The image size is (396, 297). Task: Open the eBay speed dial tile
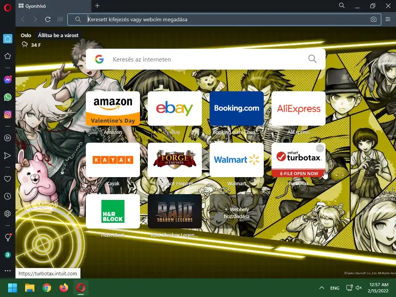click(175, 109)
